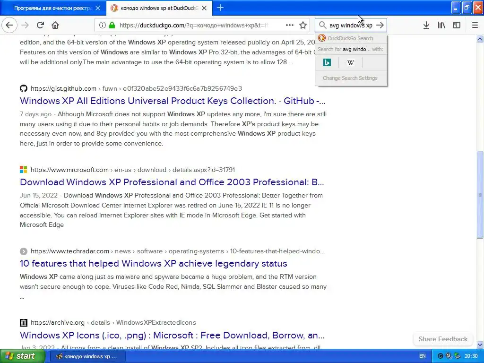
Task: Open 10 features that helped Windows XP result
Action: pos(154,263)
